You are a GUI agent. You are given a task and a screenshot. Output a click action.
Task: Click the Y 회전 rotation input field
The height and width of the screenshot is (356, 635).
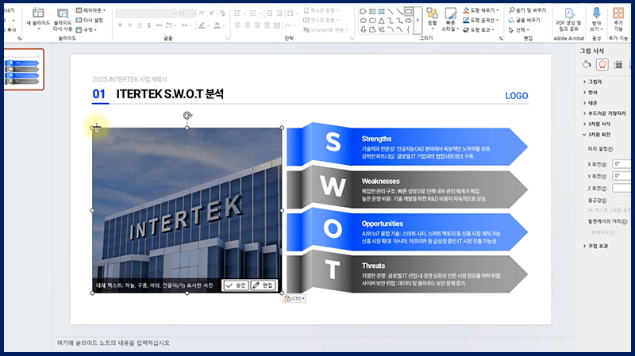(622, 176)
